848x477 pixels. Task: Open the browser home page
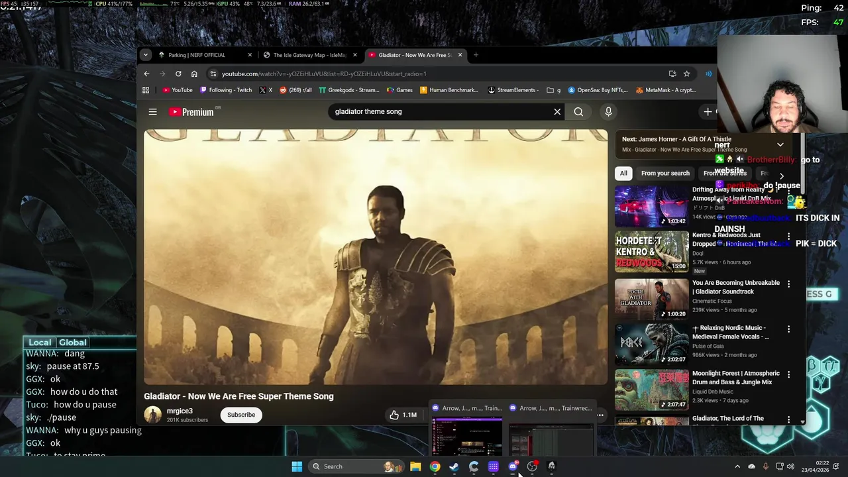(x=194, y=74)
